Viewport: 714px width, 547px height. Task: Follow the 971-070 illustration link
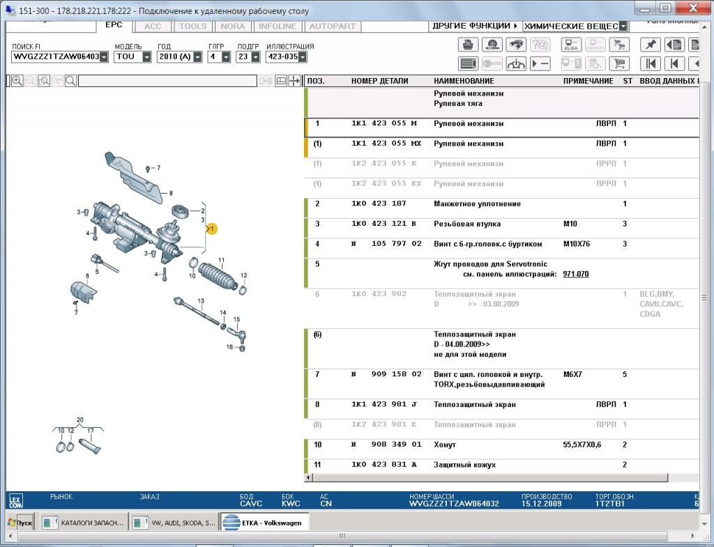tap(575, 275)
